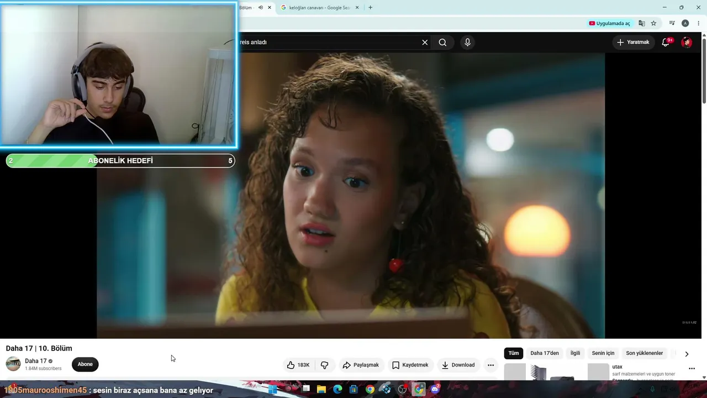Like the video with 183K likes
Image resolution: width=707 pixels, height=398 pixels.
click(x=298, y=365)
